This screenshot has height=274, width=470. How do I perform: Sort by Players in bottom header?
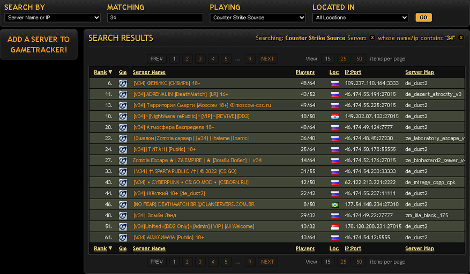(x=305, y=248)
